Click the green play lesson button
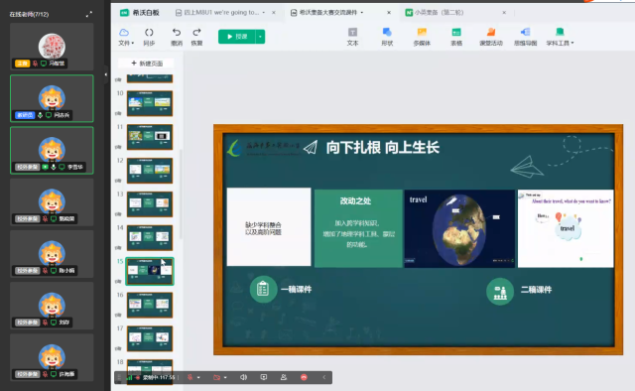Image resolution: width=635 pixels, height=391 pixels. 237,37
